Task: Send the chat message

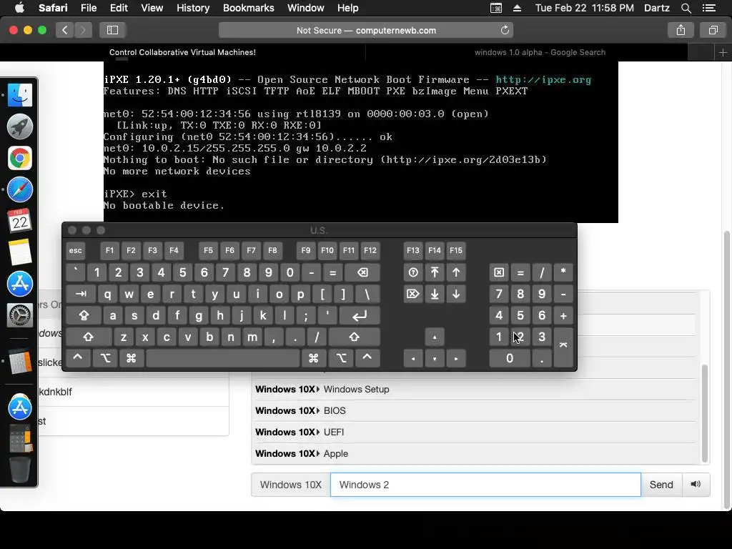Action: click(661, 485)
